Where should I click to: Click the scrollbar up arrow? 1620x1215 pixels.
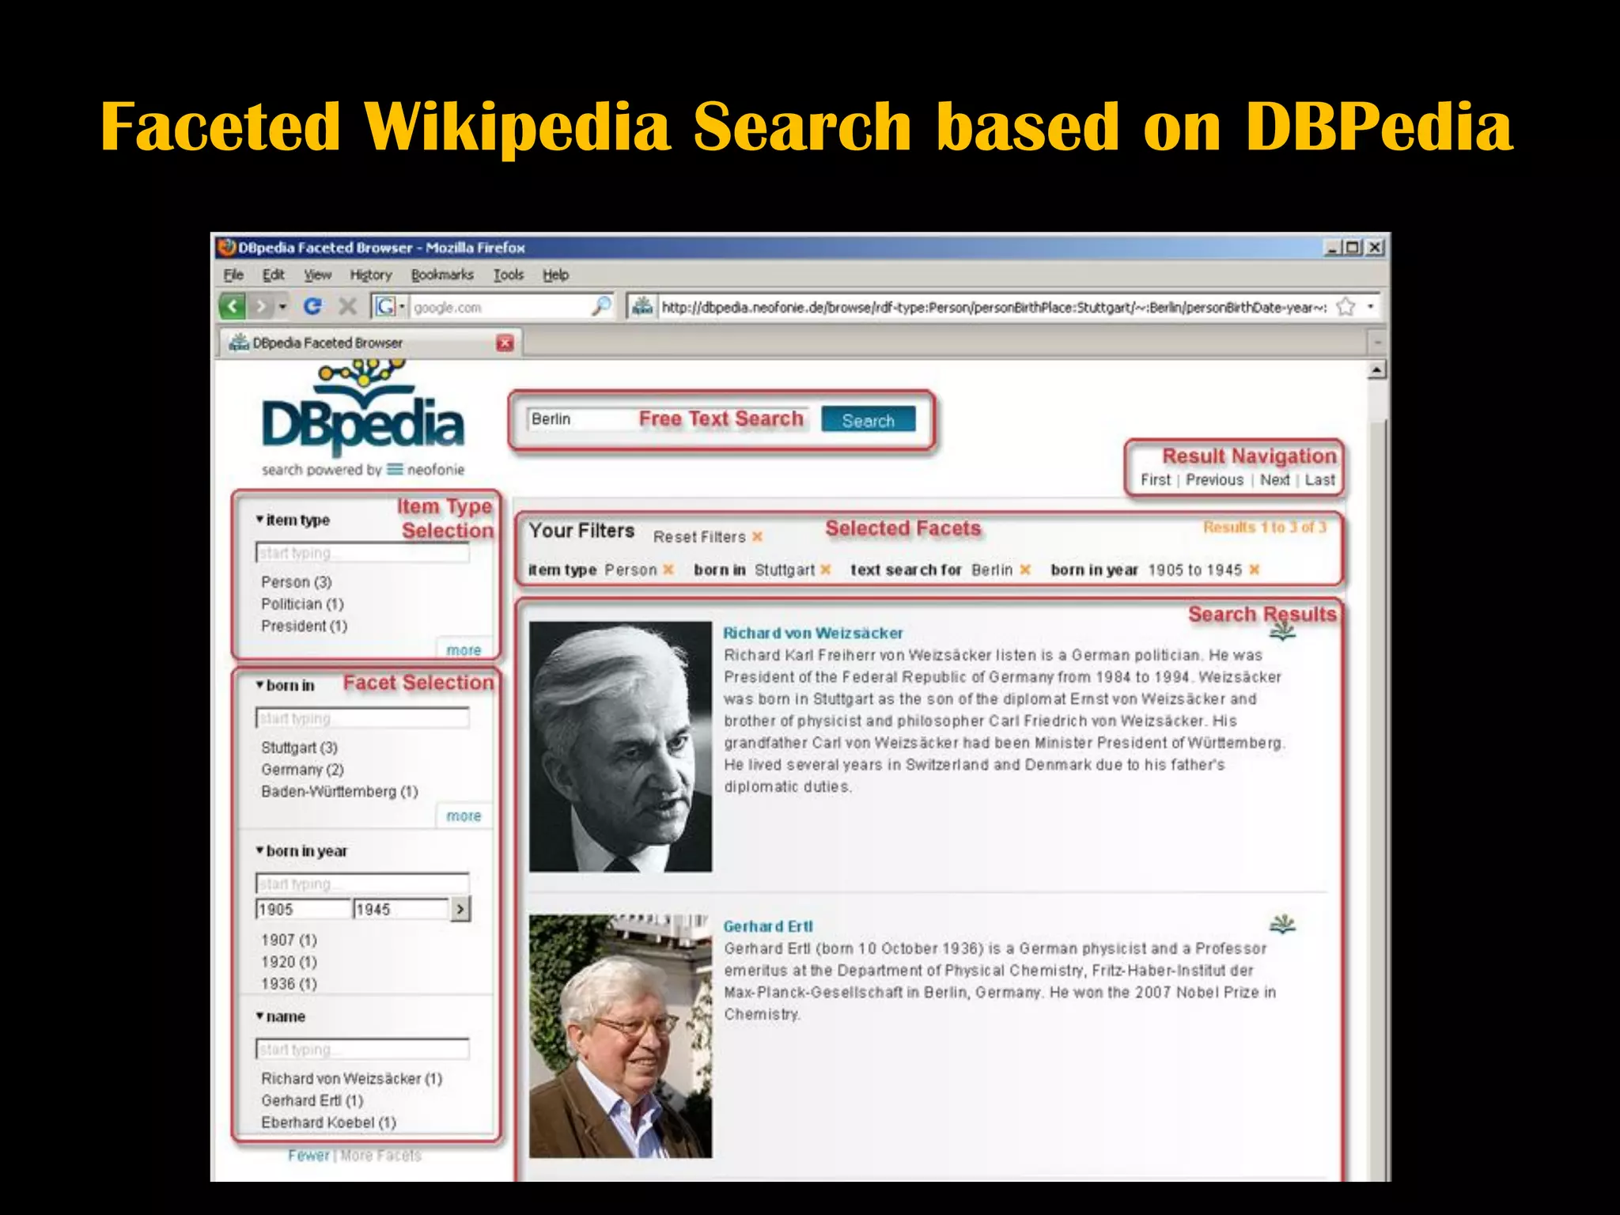coord(1377,369)
